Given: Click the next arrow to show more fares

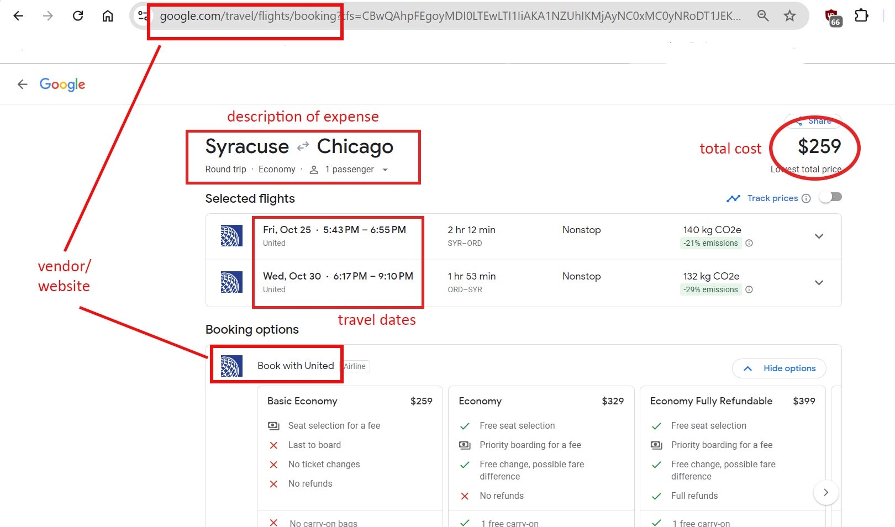Looking at the screenshot, I should pyautogui.click(x=826, y=492).
